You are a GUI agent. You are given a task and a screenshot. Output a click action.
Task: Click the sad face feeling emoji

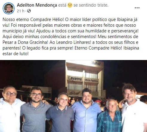pos(70,5)
